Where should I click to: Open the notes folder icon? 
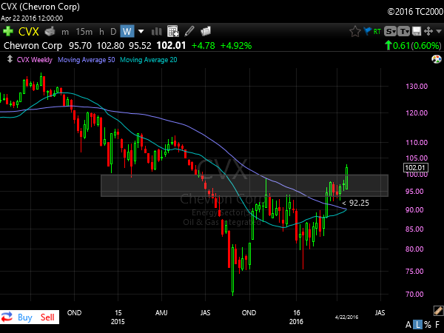pyautogui.click(x=206, y=31)
